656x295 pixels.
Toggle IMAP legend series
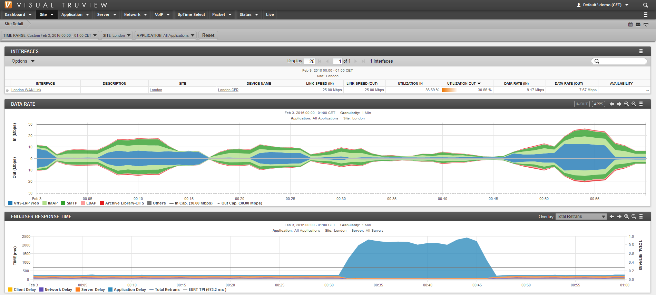coord(50,203)
